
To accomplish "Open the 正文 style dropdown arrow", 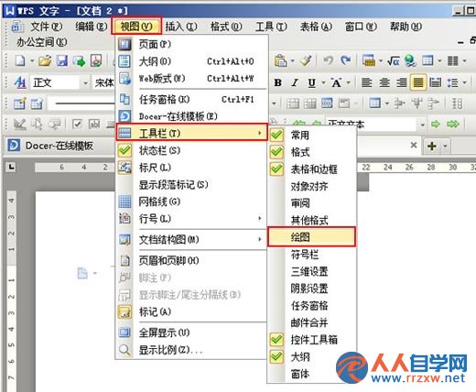I will tap(85, 82).
